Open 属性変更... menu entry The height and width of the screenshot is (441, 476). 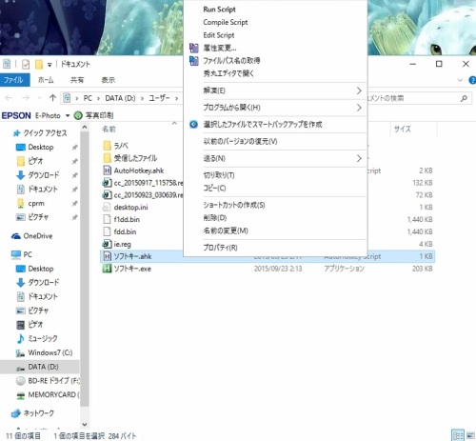coord(220,48)
